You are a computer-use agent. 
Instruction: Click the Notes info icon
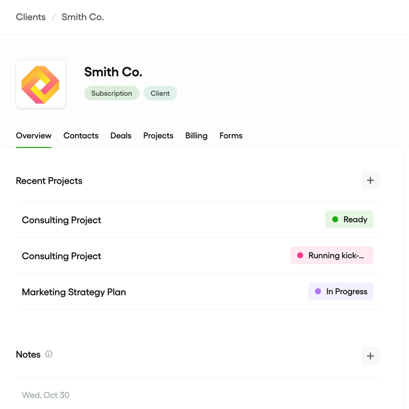[x=49, y=354]
